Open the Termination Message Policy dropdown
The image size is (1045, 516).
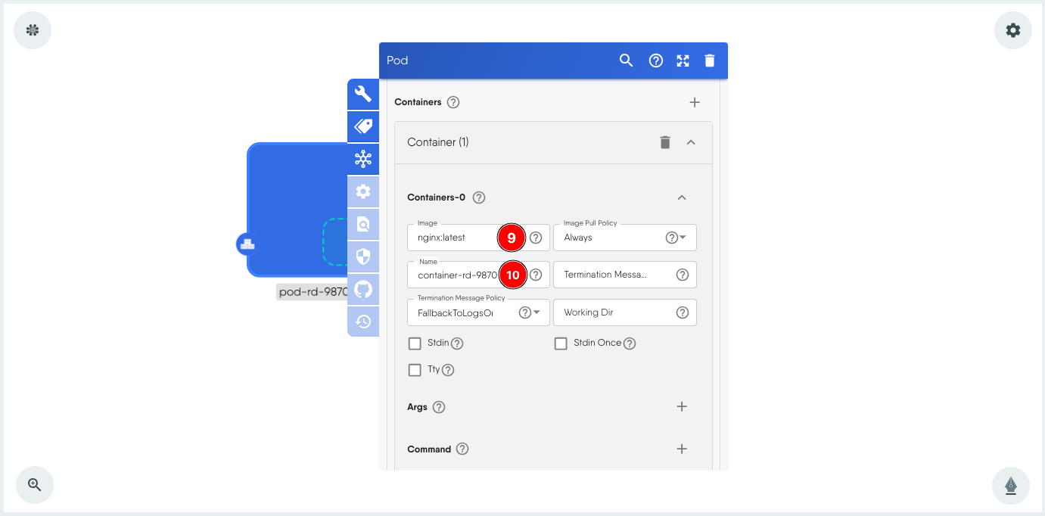(536, 312)
